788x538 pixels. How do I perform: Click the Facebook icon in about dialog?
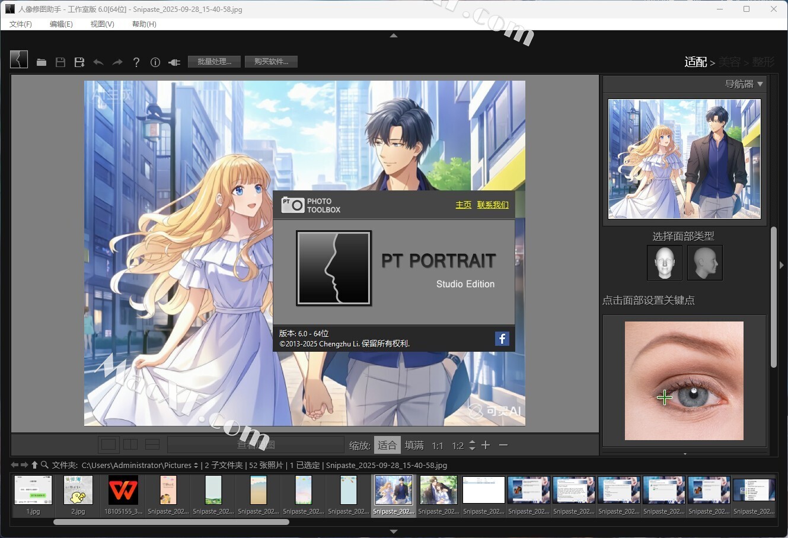pyautogui.click(x=502, y=339)
